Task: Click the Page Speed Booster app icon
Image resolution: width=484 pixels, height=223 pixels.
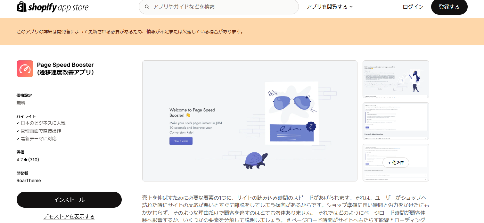Action: [25, 69]
